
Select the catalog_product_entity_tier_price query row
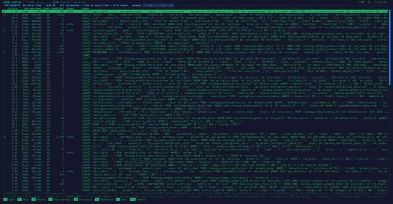click(x=195, y=93)
